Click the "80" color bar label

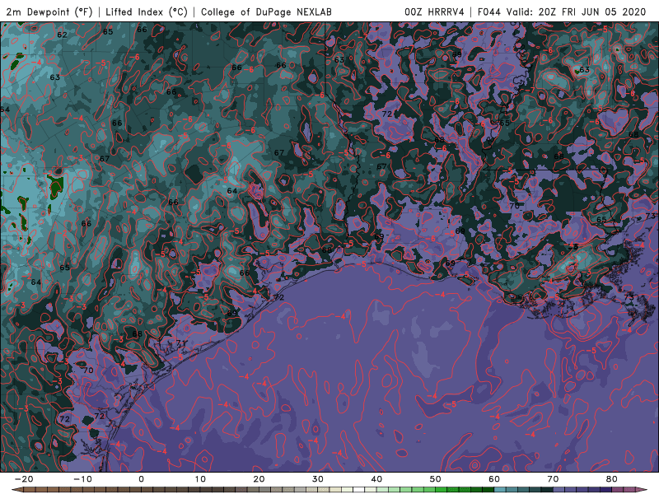(612, 479)
